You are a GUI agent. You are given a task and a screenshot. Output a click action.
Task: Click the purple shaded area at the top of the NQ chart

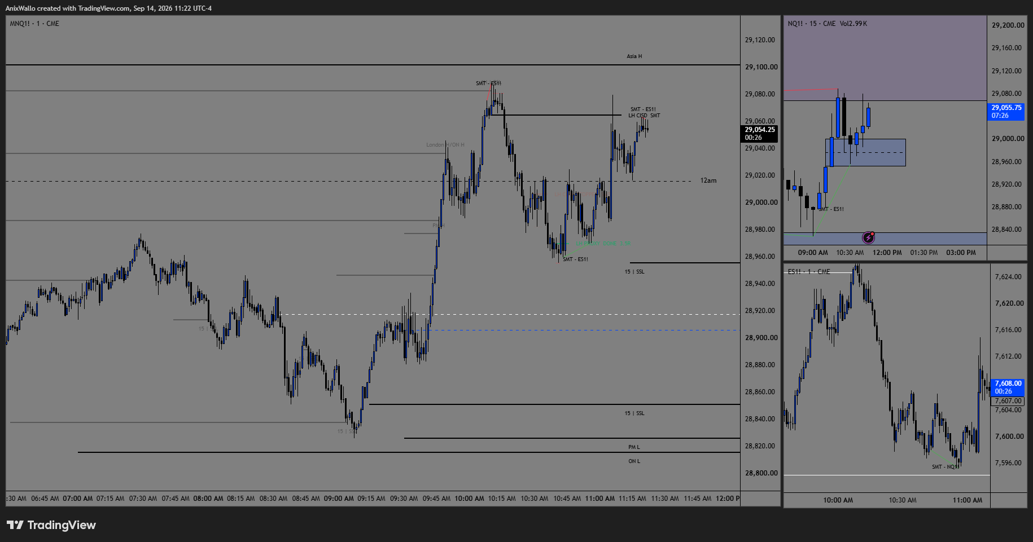885,58
